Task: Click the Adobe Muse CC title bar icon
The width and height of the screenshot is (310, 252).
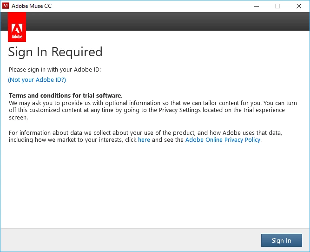Action: (6, 6)
